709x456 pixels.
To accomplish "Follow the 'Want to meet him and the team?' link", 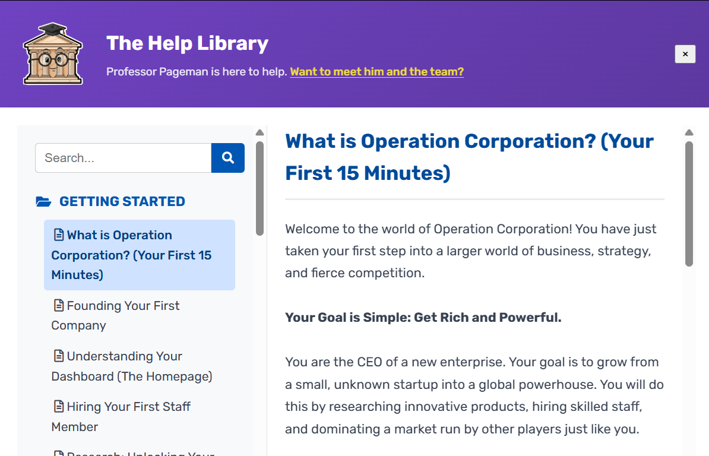I will coord(376,72).
